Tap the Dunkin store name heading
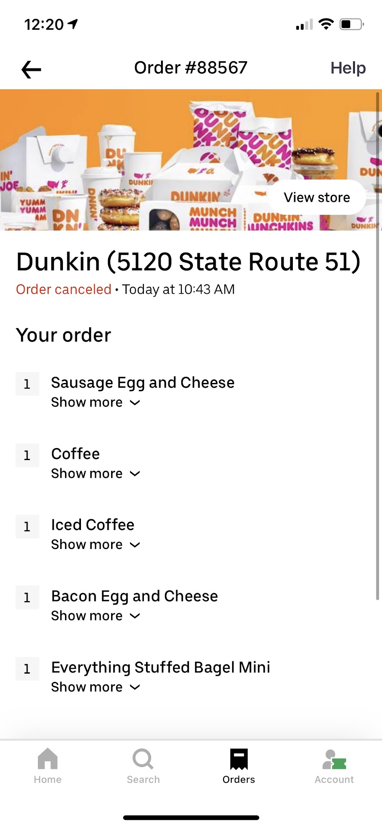382x828 pixels. pos(188,262)
